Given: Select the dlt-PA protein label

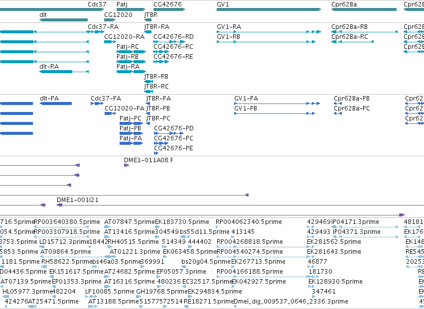Looking at the screenshot, I should click(49, 99).
